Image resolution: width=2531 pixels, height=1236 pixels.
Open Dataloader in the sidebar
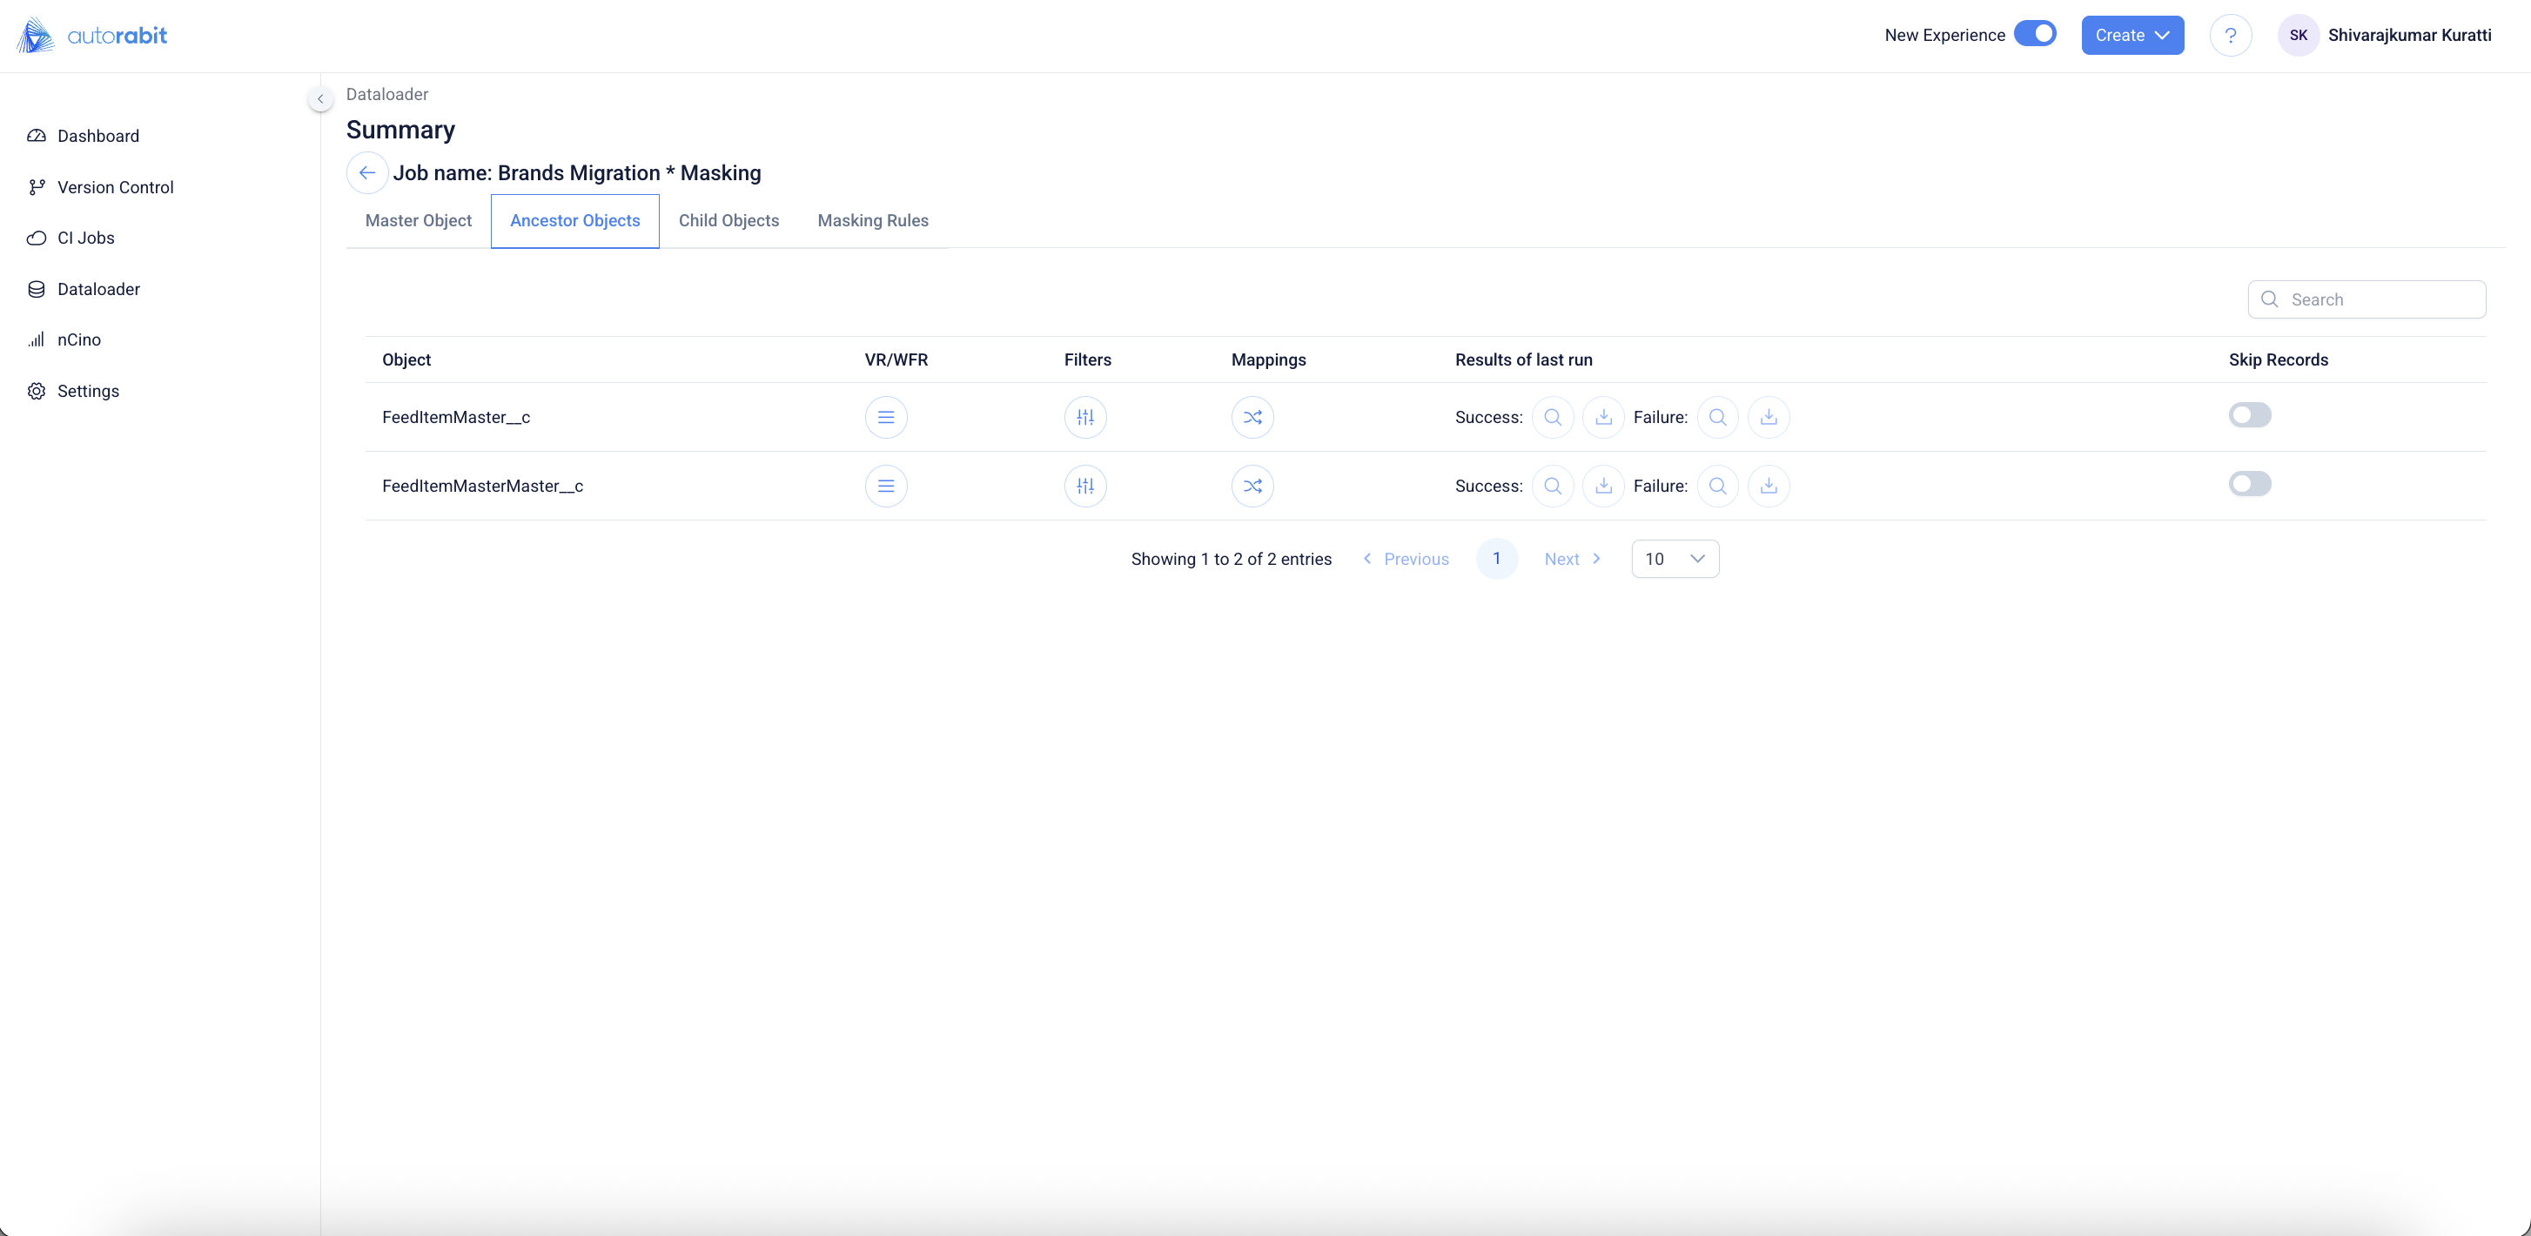98,289
